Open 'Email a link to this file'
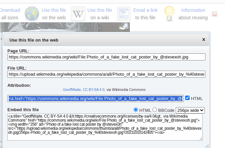225x148 pixels. (145, 14)
